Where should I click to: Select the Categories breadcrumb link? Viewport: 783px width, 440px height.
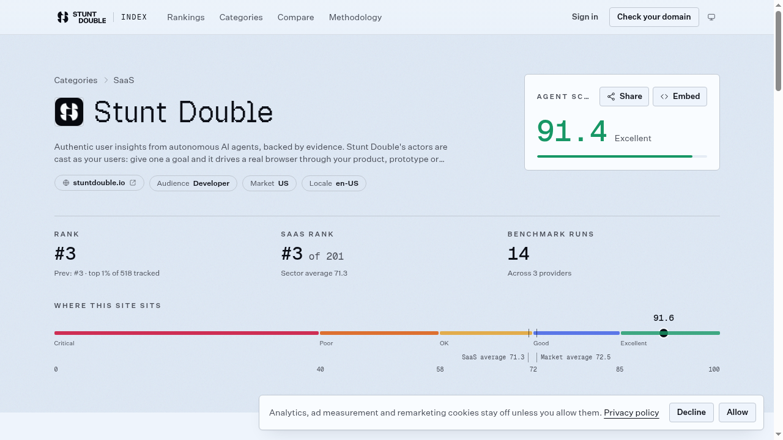pos(76,80)
